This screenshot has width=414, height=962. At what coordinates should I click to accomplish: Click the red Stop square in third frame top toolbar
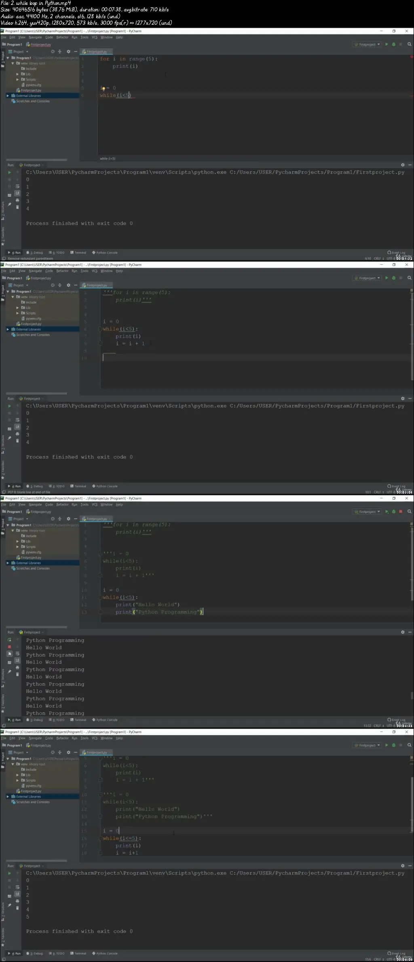(401, 512)
